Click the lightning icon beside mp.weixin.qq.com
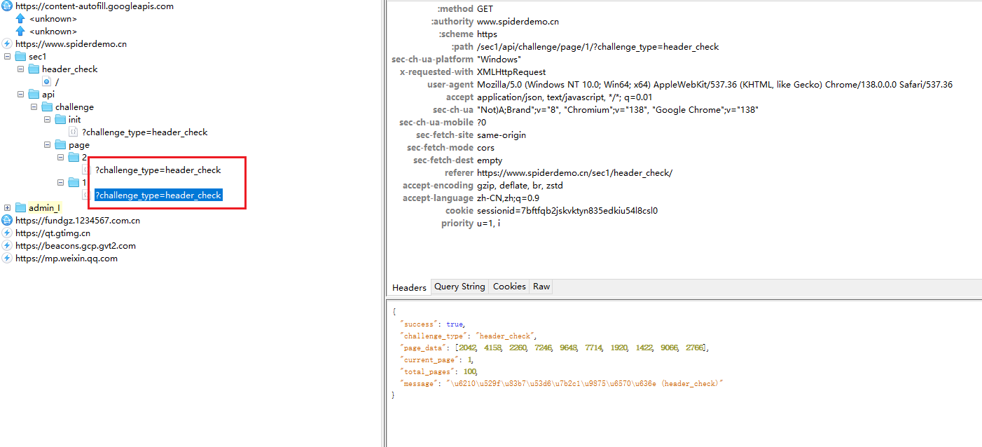Viewport: 982px width, 447px height. (x=7, y=259)
